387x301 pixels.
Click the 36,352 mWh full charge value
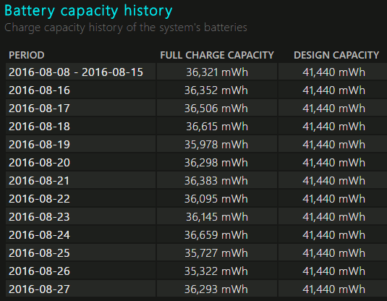click(216, 90)
